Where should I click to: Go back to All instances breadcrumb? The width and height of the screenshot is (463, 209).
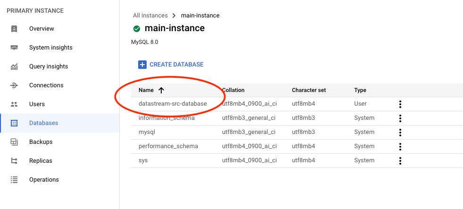click(150, 16)
